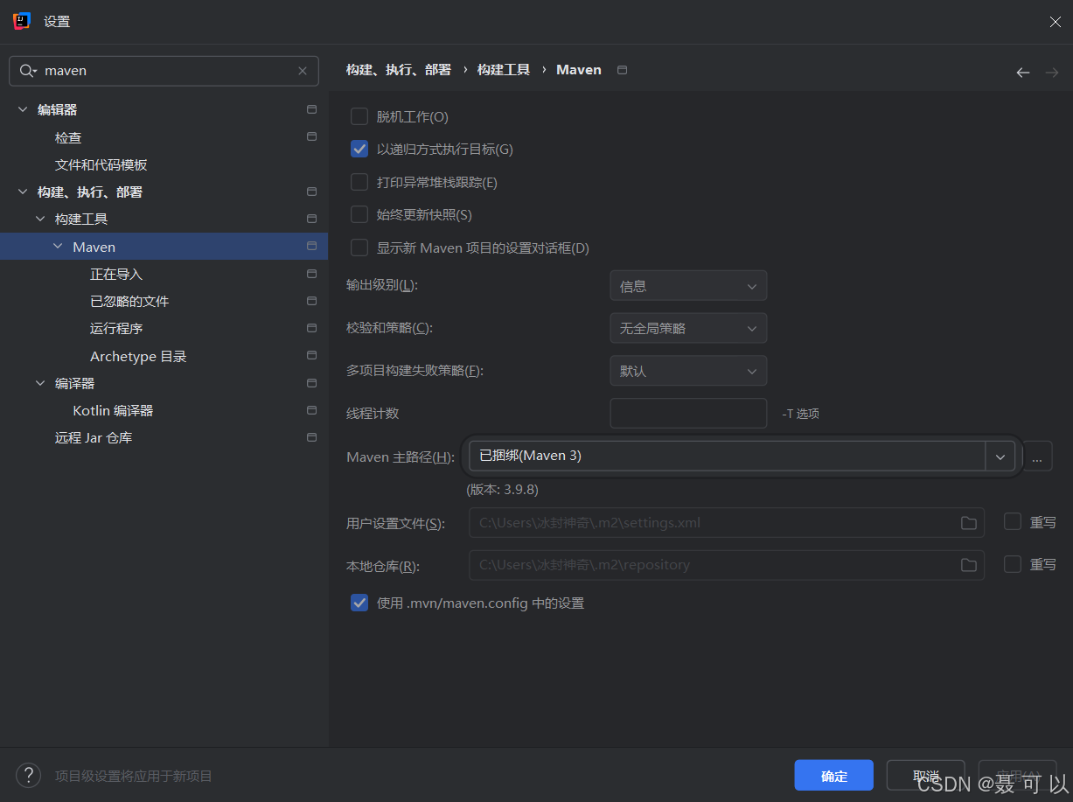Click project icon on 运行程序 row
Screen dimensions: 1073x802
pyautogui.click(x=311, y=328)
